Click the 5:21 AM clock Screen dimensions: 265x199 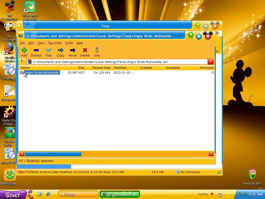[x=255, y=194]
